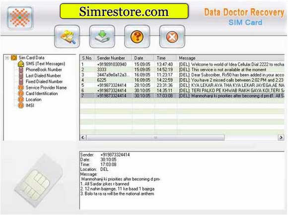Click the Simrestore.com banner link

pos(124,11)
